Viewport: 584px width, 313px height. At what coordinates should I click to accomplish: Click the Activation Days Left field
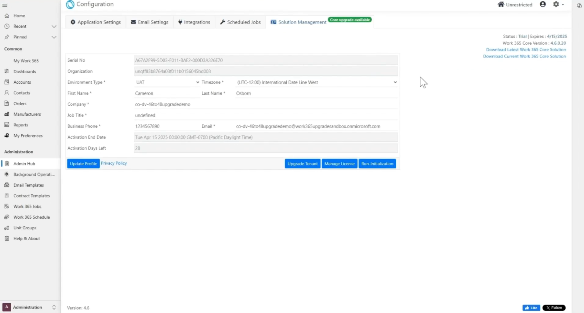[x=266, y=148]
